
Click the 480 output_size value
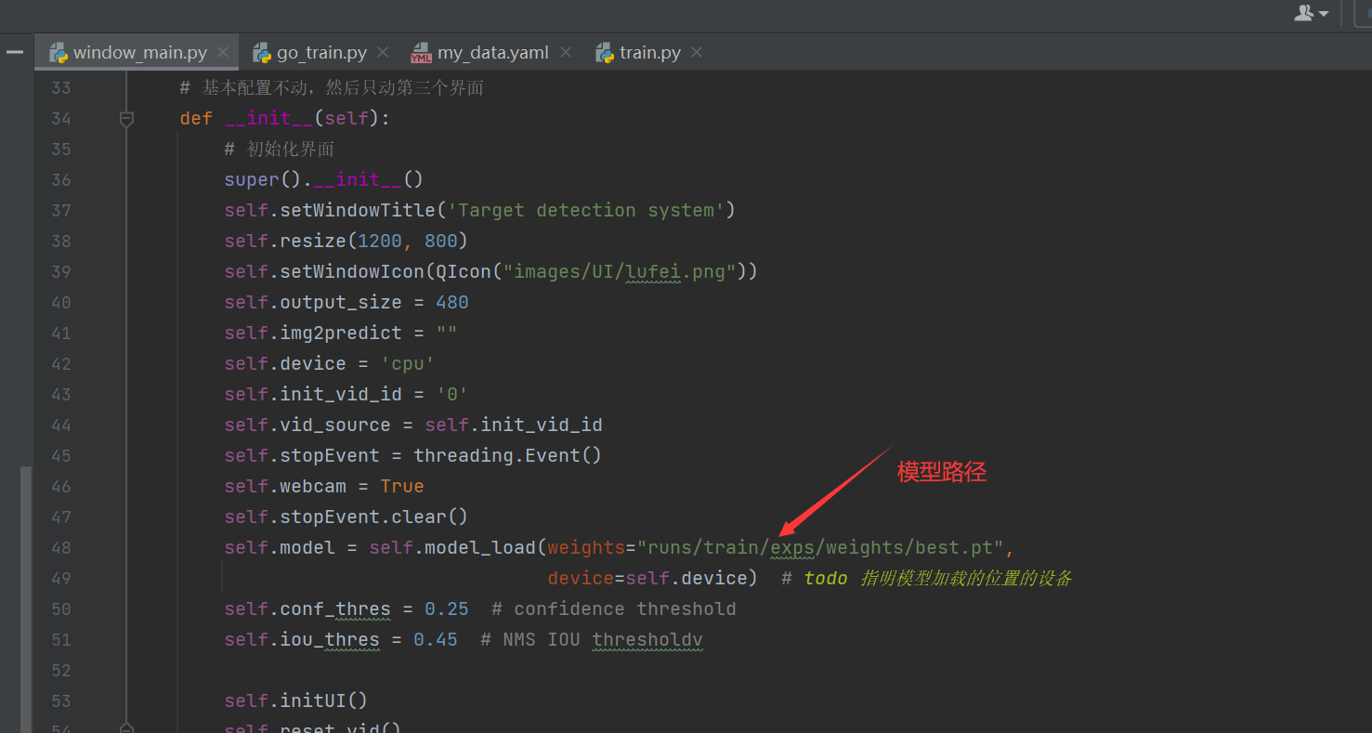click(x=452, y=302)
